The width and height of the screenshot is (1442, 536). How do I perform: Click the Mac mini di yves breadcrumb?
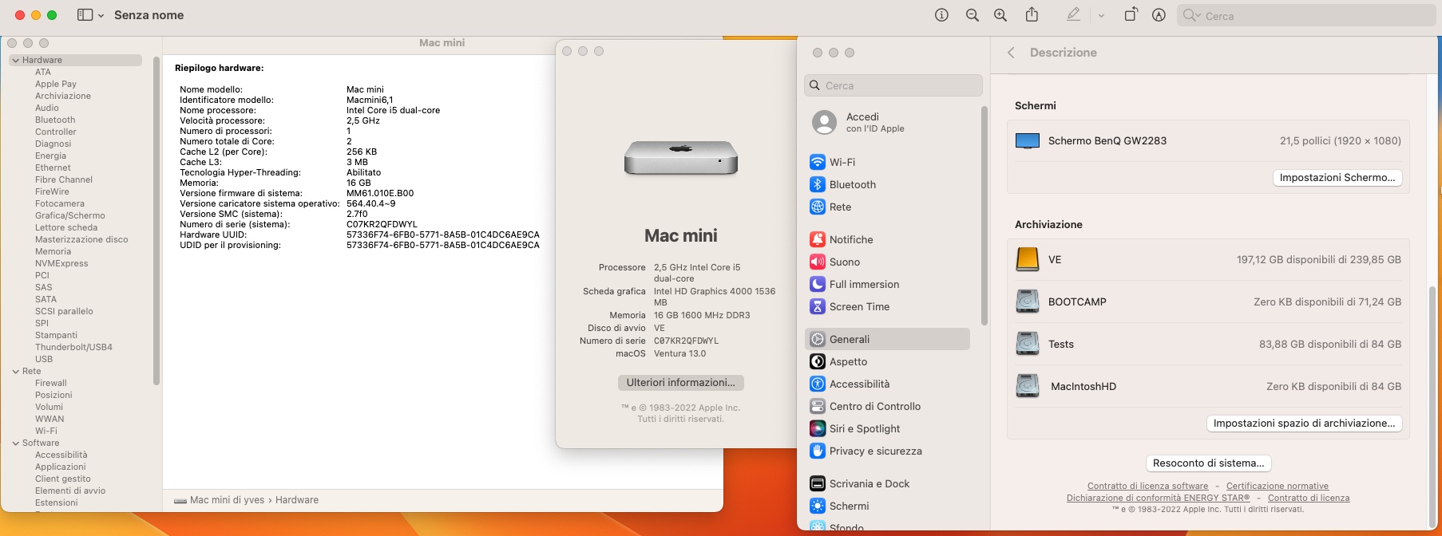(227, 500)
